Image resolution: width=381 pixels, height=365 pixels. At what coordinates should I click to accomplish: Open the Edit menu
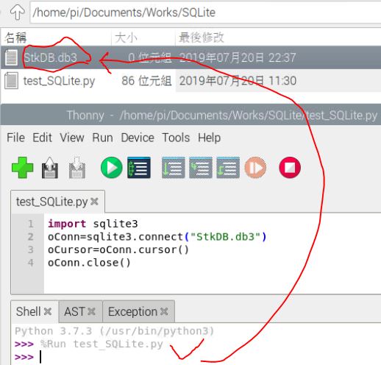click(x=42, y=138)
